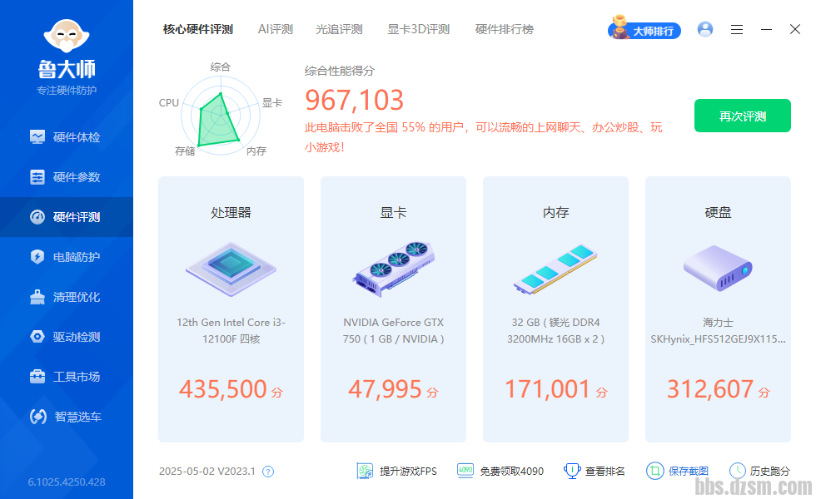This screenshot has width=816, height=499.
Task: Switch to AI评测 tab
Action: [x=275, y=29]
